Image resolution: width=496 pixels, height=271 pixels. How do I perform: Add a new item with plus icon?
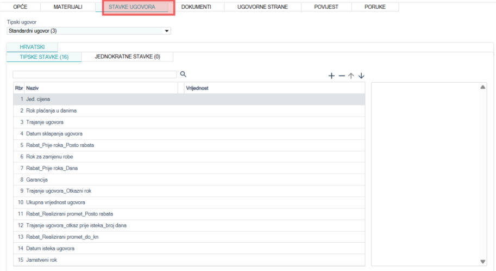(x=331, y=76)
